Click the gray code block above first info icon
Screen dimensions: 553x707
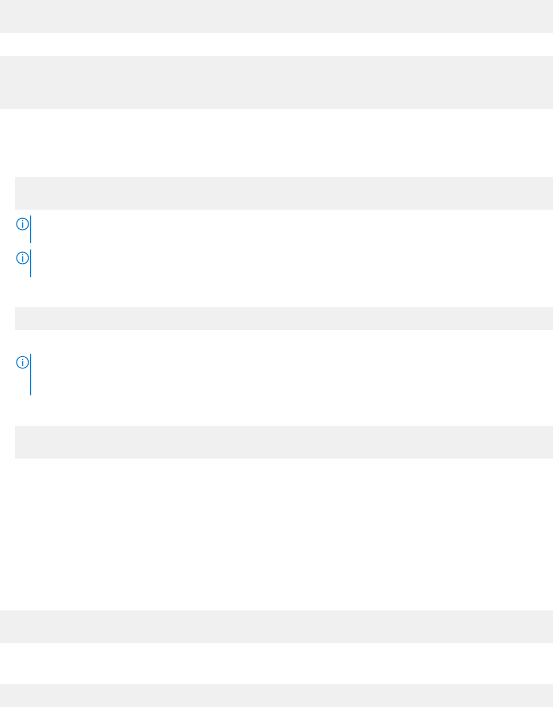click(x=284, y=193)
